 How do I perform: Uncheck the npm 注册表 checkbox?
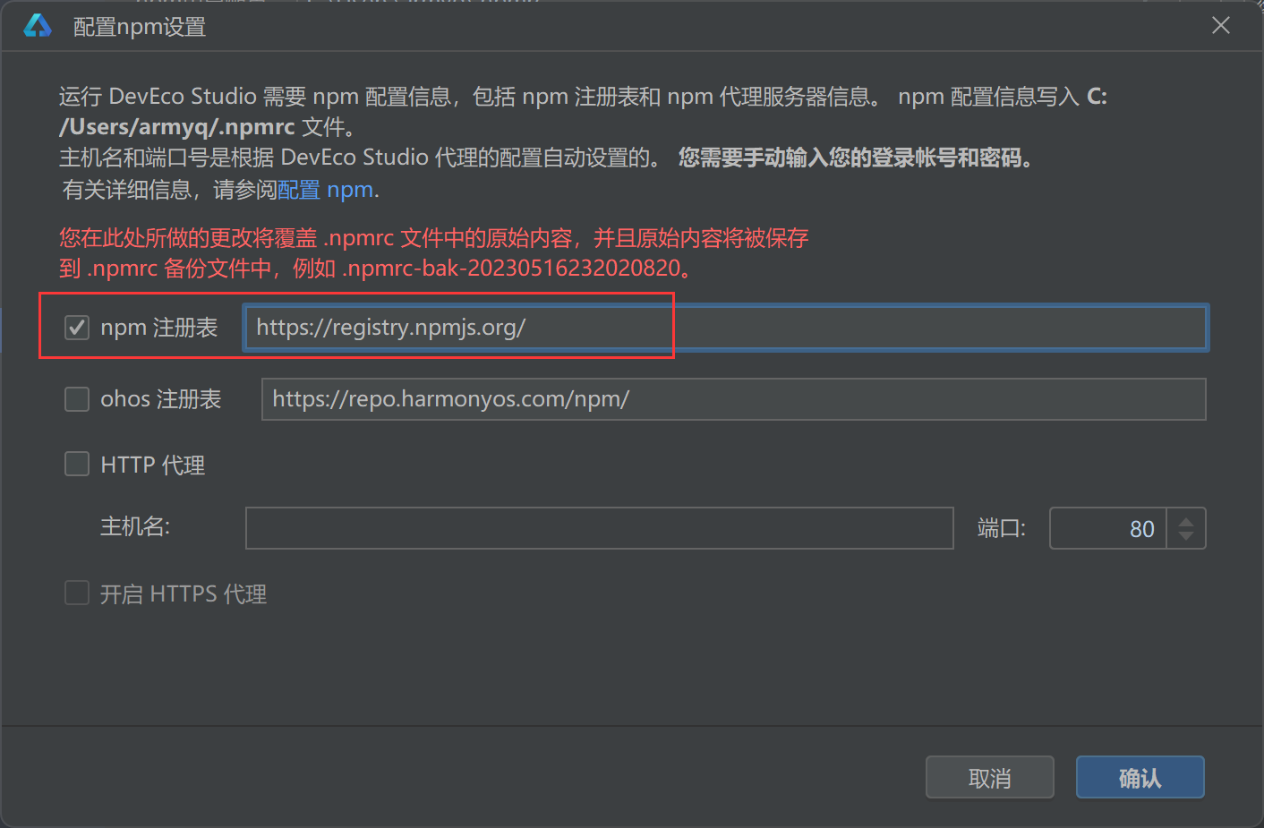(77, 328)
